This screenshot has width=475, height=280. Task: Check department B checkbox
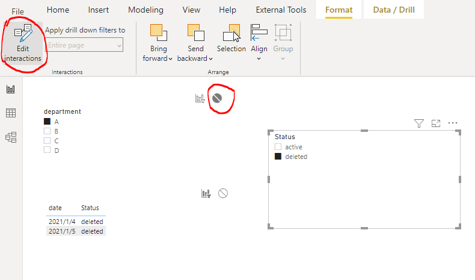point(47,131)
